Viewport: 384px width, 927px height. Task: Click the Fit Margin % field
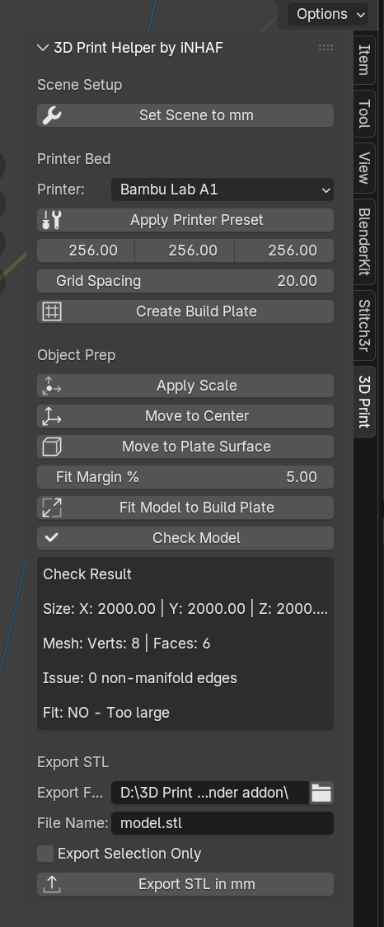(185, 477)
